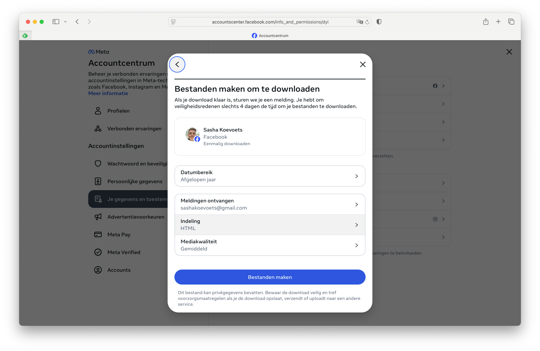Open Advertentievoorkeuren settings

pyautogui.click(x=128, y=217)
